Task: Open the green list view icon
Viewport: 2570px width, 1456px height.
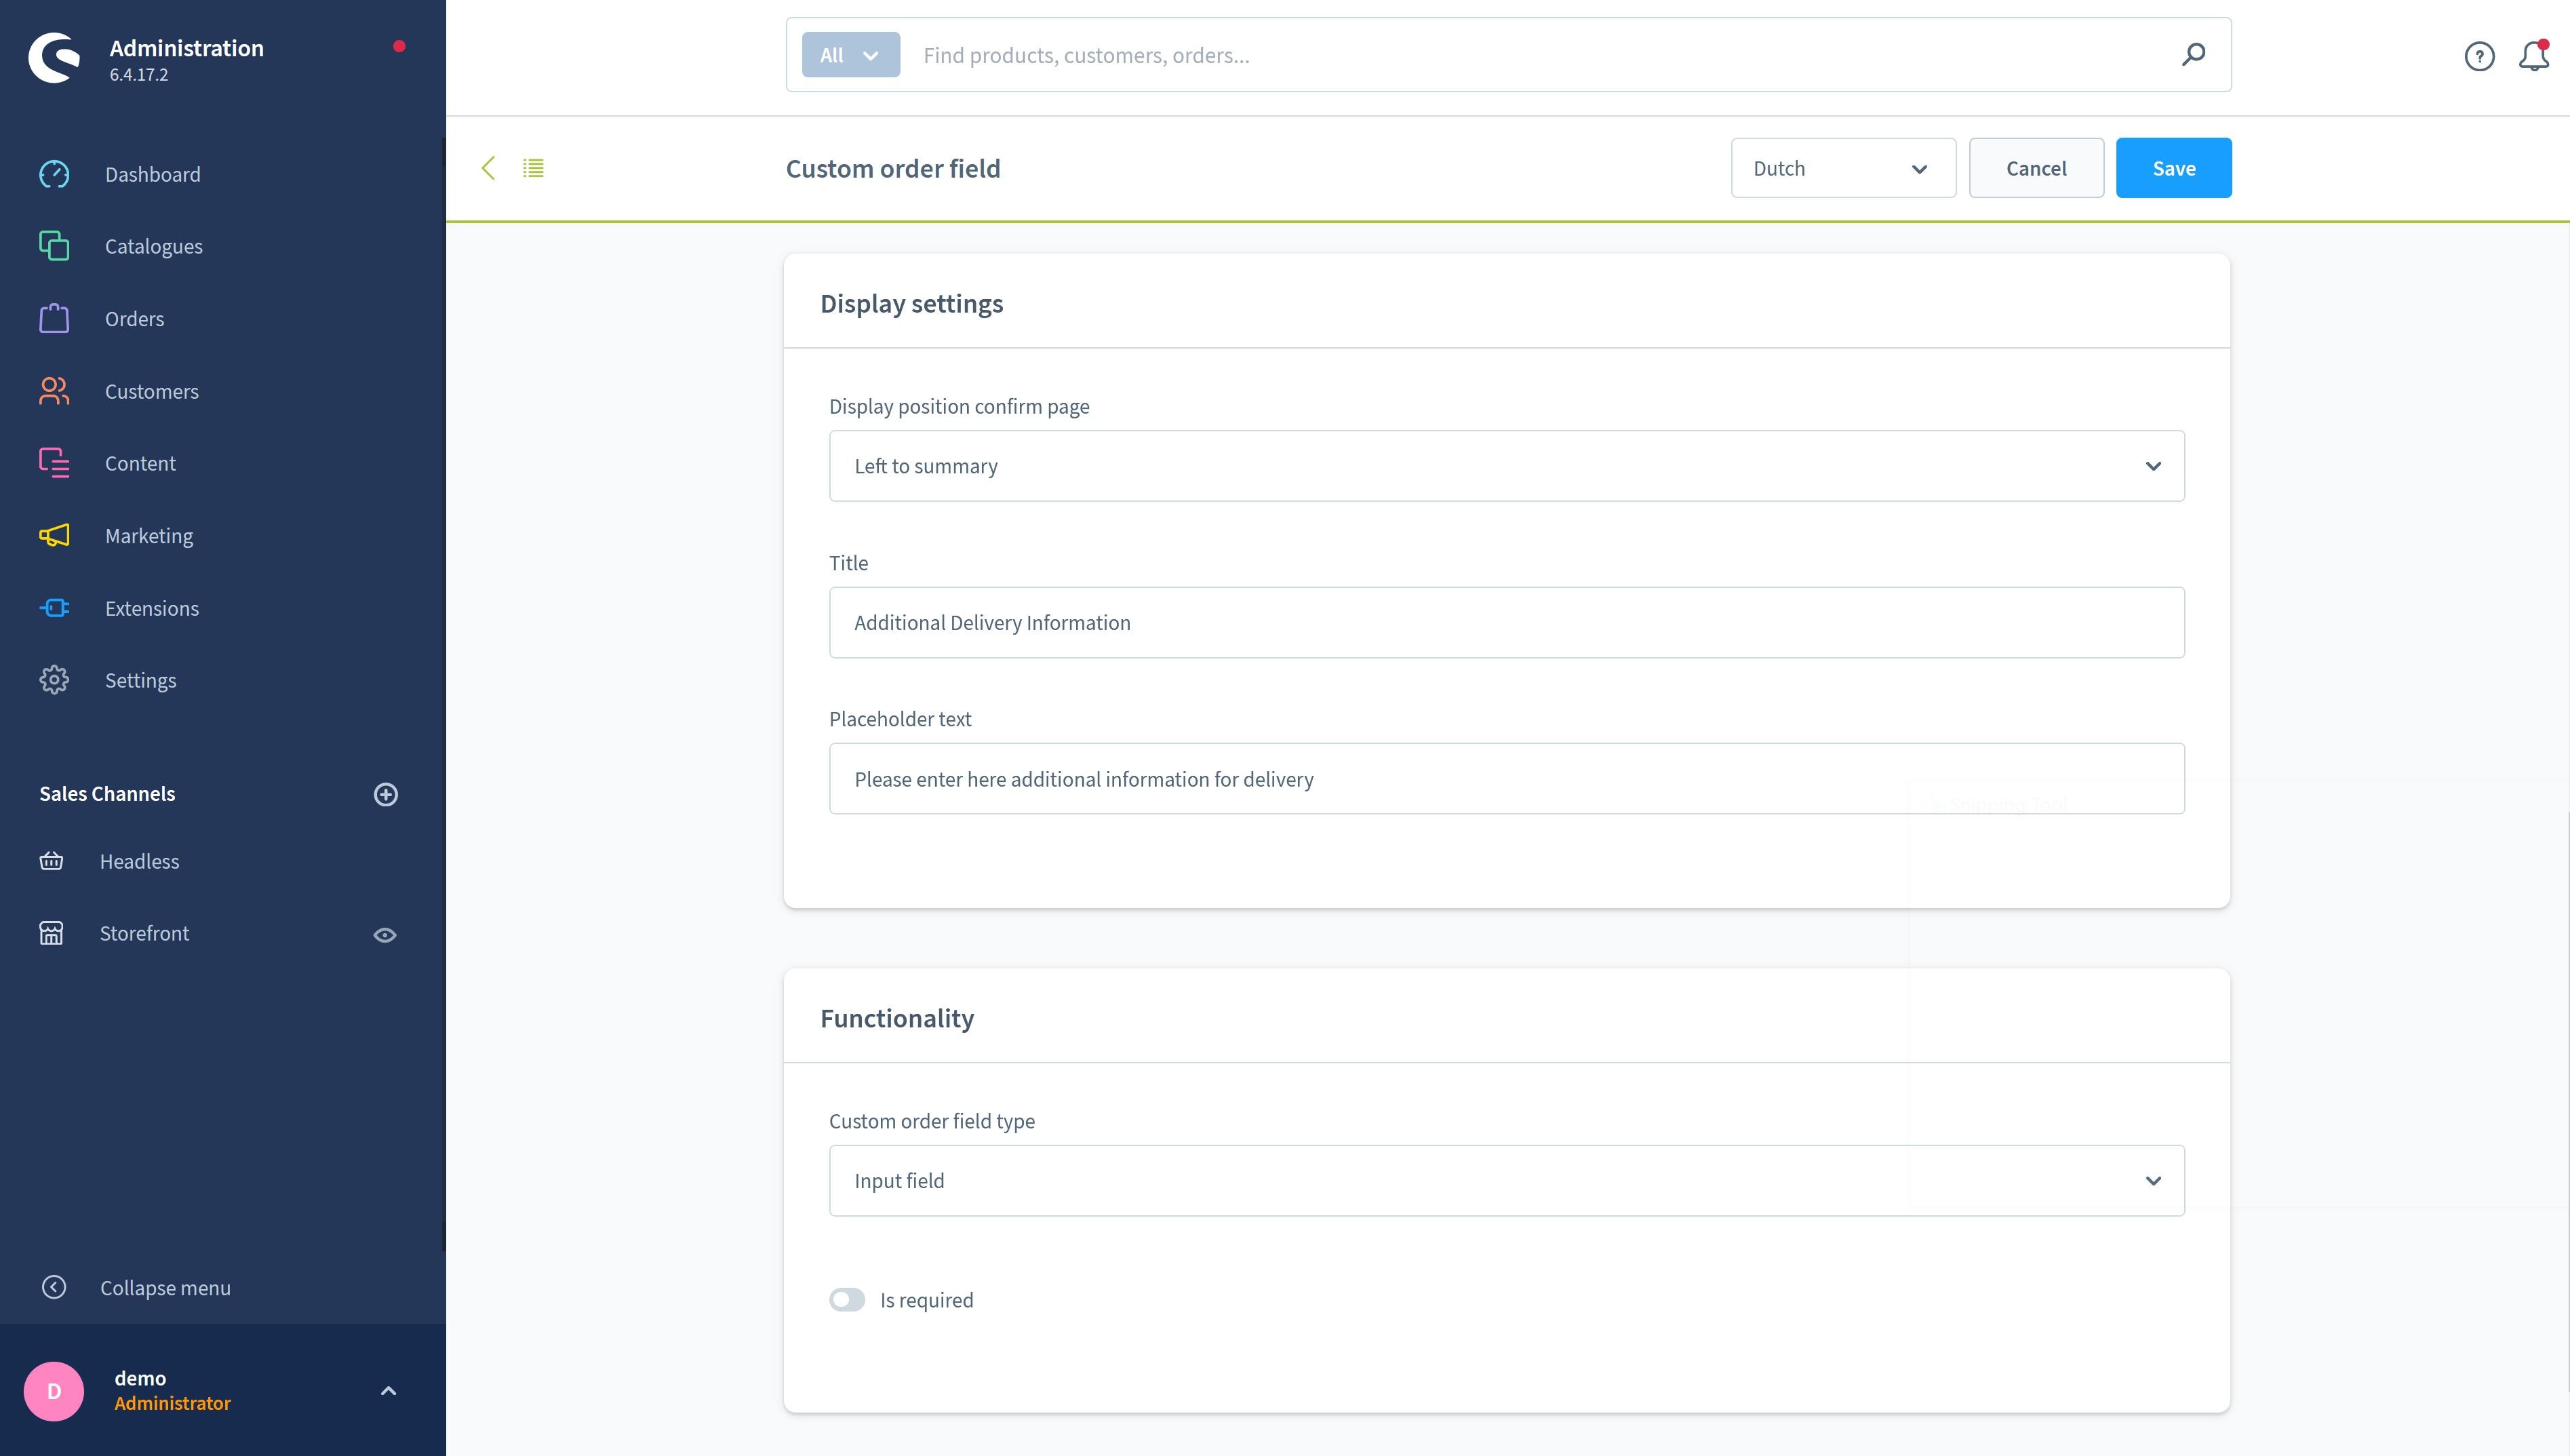Action: tap(534, 168)
